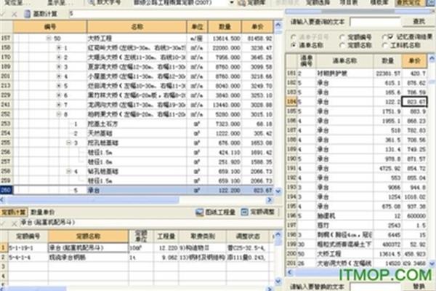The width and height of the screenshot is (436, 291).
Task: Click the 定额调整 icon in lower toolbar
Action: pyautogui.click(x=244, y=212)
